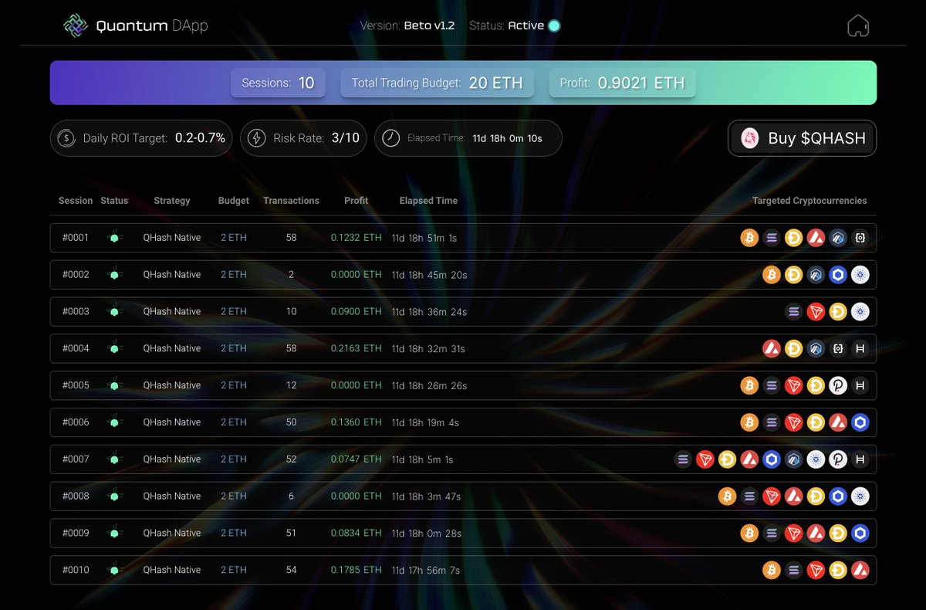Click the Daily ROI Target 0.2-0.7% pill
The height and width of the screenshot is (610, 926).
point(141,138)
